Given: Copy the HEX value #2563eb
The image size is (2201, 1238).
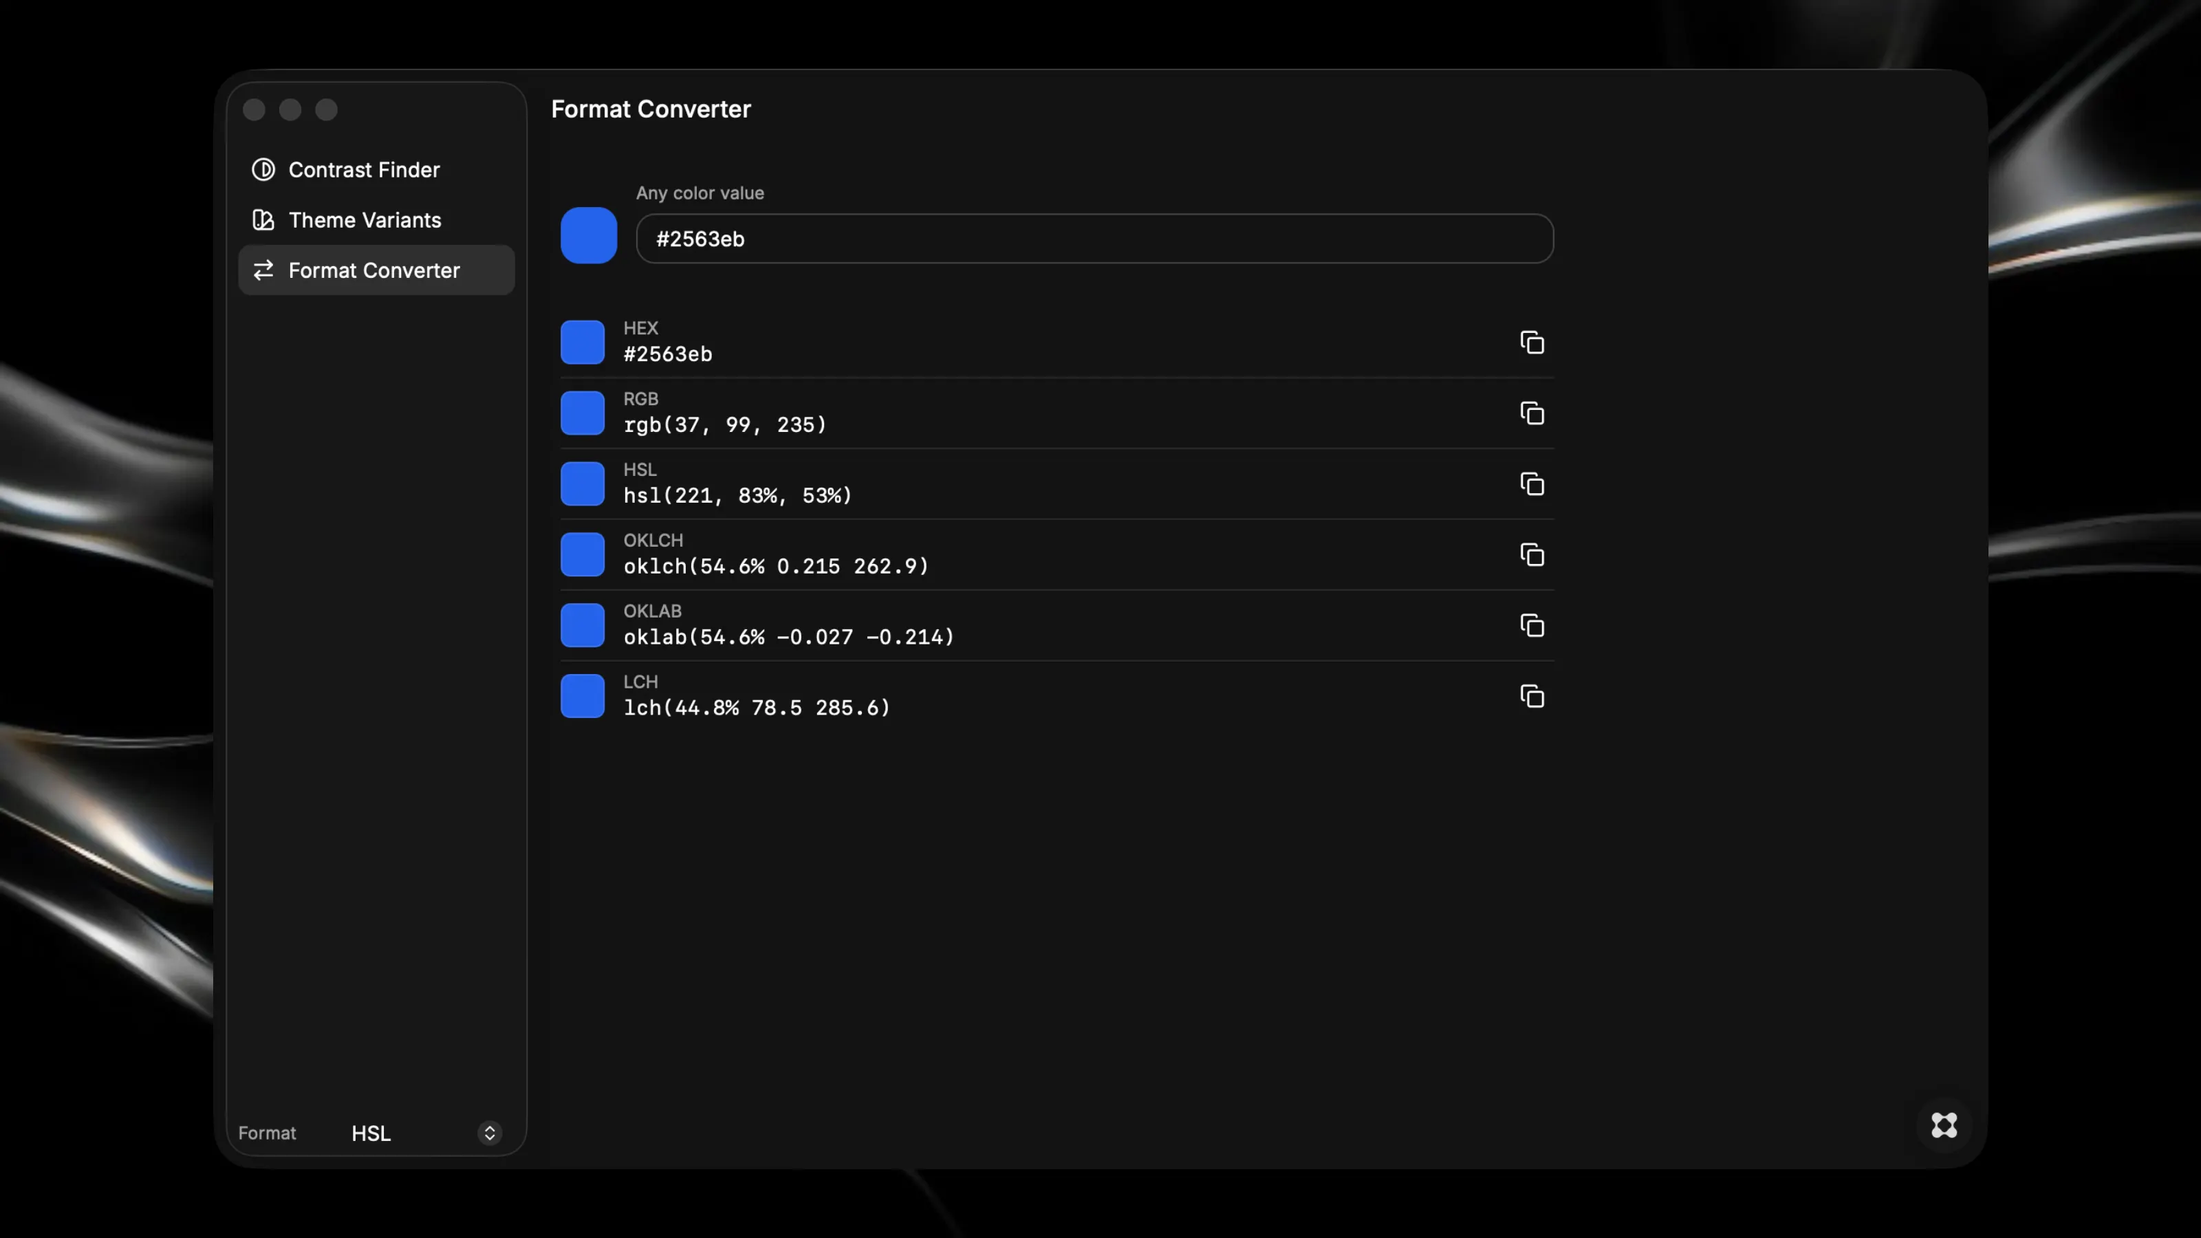Looking at the screenshot, I should coord(1532,343).
